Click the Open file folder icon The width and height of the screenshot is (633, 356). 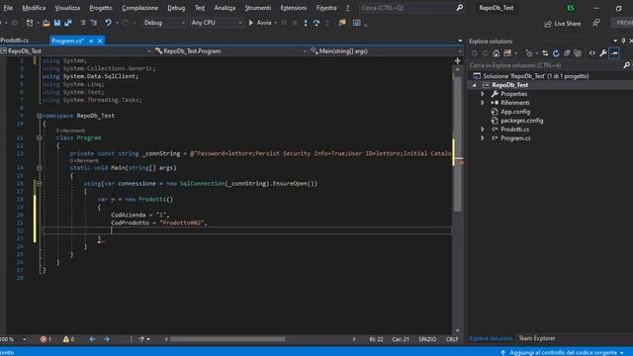coord(46,23)
